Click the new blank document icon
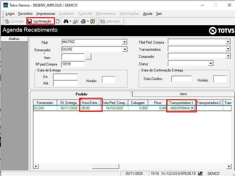Screen dimensions: 235x176 [x=58, y=21]
